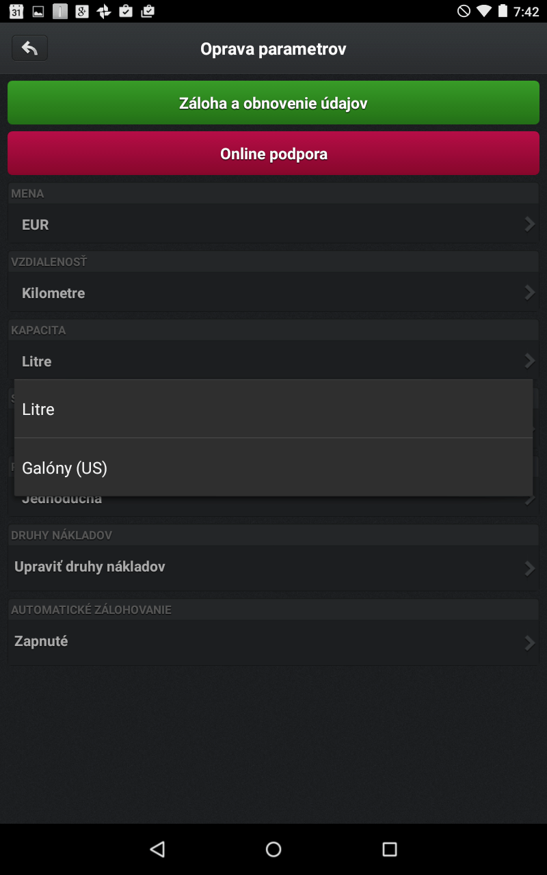The image size is (547, 875).
Task: Open Zapnuté automatic backup setting
Action: point(273,643)
